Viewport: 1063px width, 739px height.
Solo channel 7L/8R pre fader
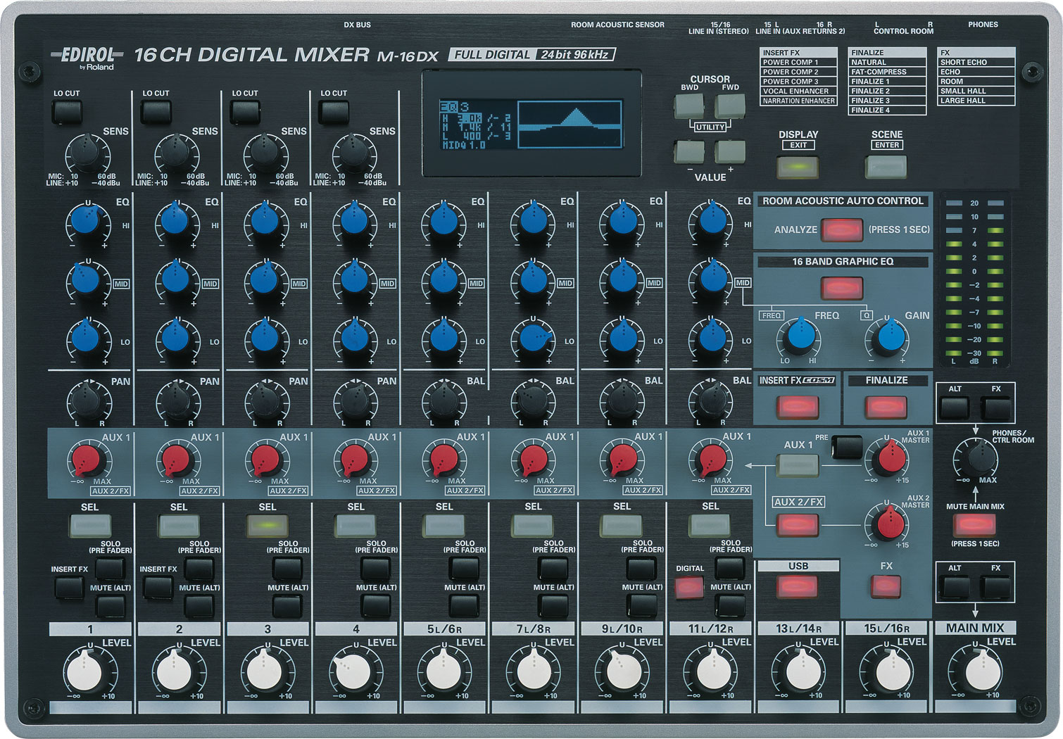coord(553,568)
